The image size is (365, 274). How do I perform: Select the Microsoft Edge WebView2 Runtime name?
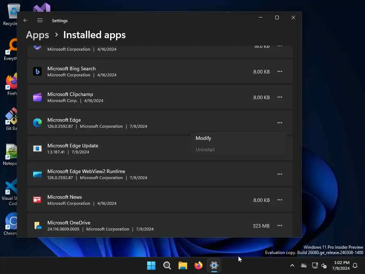(86, 171)
